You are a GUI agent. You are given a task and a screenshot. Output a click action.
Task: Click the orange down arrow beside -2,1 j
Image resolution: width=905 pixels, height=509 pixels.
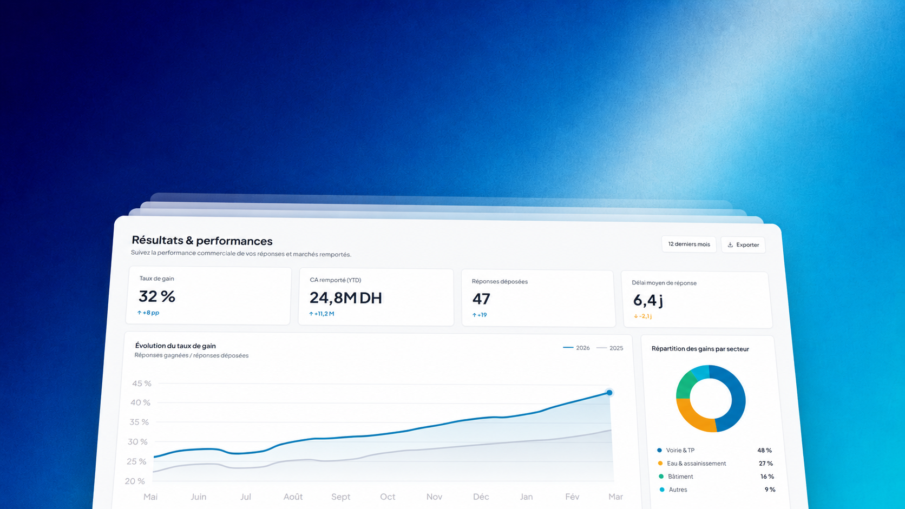click(x=636, y=316)
